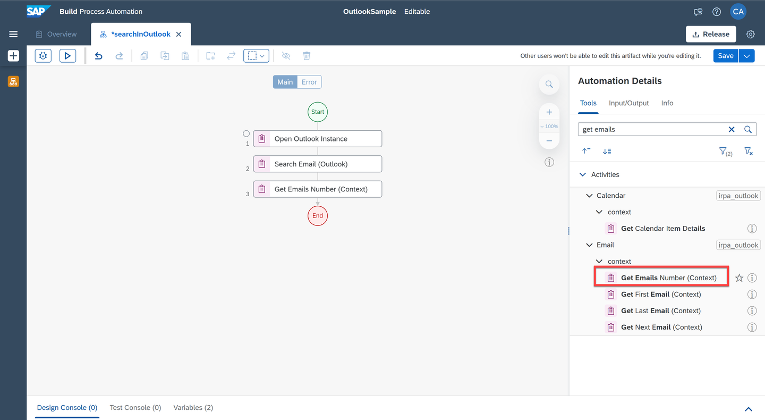Image resolution: width=765 pixels, height=420 pixels.
Task: Click the canvas information icon
Action: [549, 162]
